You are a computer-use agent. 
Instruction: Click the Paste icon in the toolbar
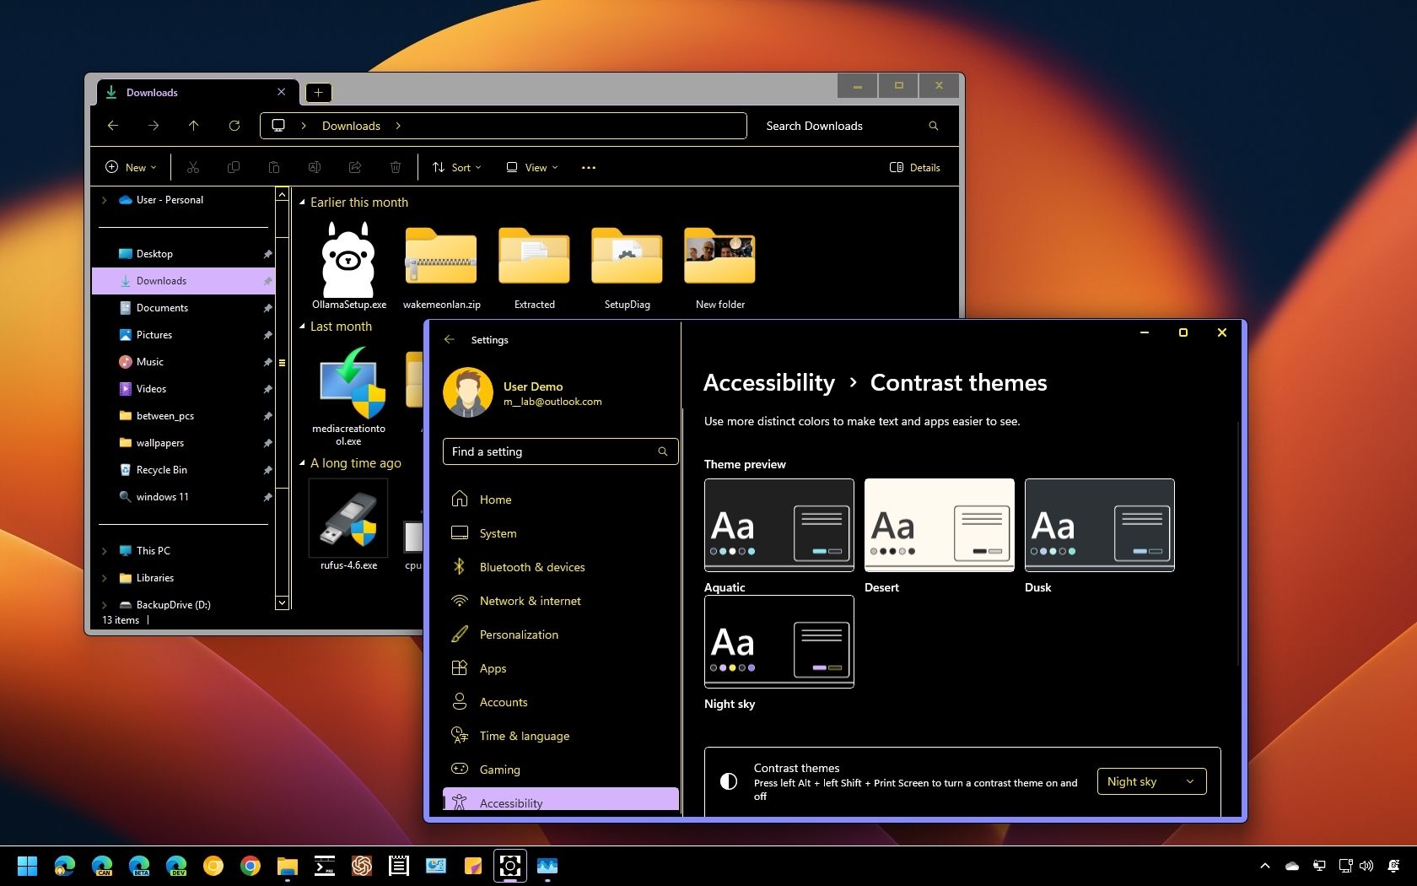[x=274, y=167]
